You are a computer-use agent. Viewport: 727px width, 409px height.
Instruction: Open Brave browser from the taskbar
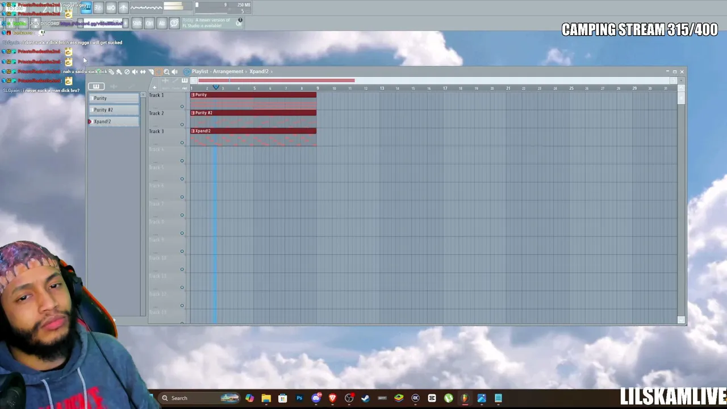332,398
